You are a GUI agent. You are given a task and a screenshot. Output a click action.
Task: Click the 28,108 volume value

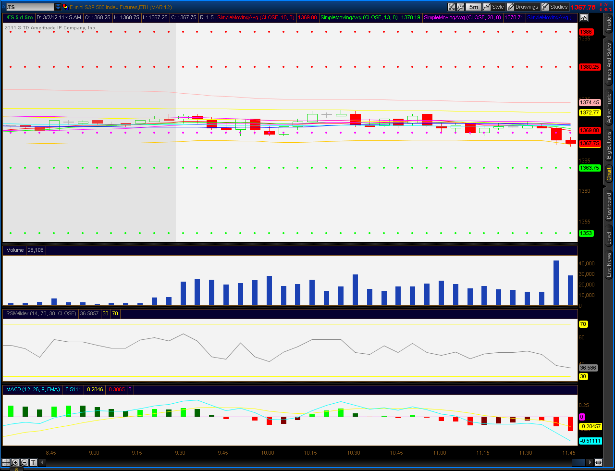click(x=35, y=250)
